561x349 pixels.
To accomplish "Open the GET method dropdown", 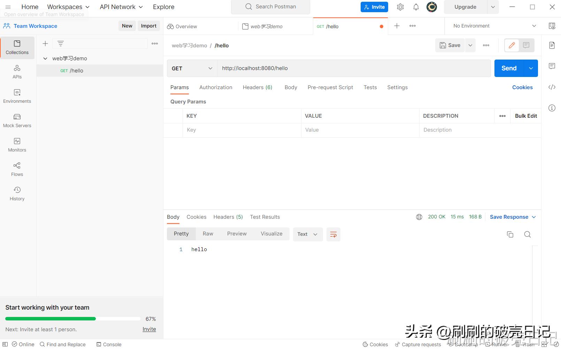I will click(x=192, y=68).
